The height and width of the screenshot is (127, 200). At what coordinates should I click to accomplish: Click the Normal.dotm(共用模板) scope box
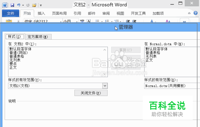172,86
